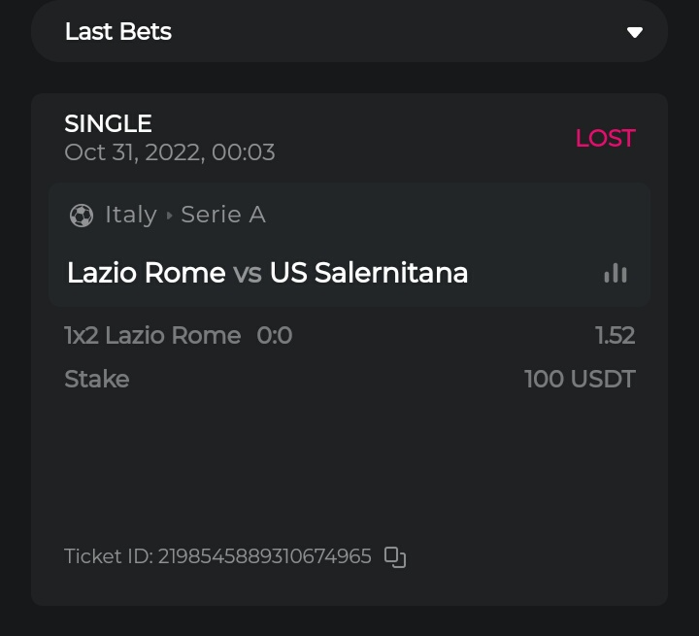Expand the Last Bets dropdown arrow
The image size is (699, 636).
[x=635, y=32]
